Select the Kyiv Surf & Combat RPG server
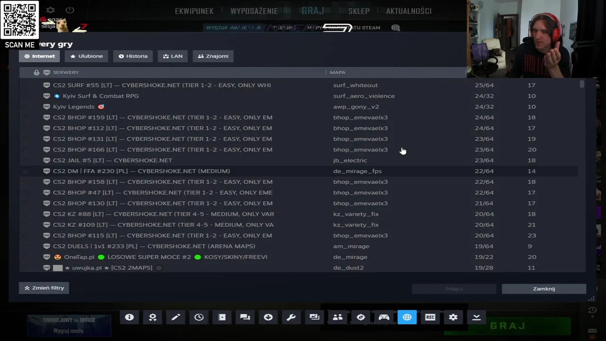The width and height of the screenshot is (606, 341). pyautogui.click(x=298, y=96)
